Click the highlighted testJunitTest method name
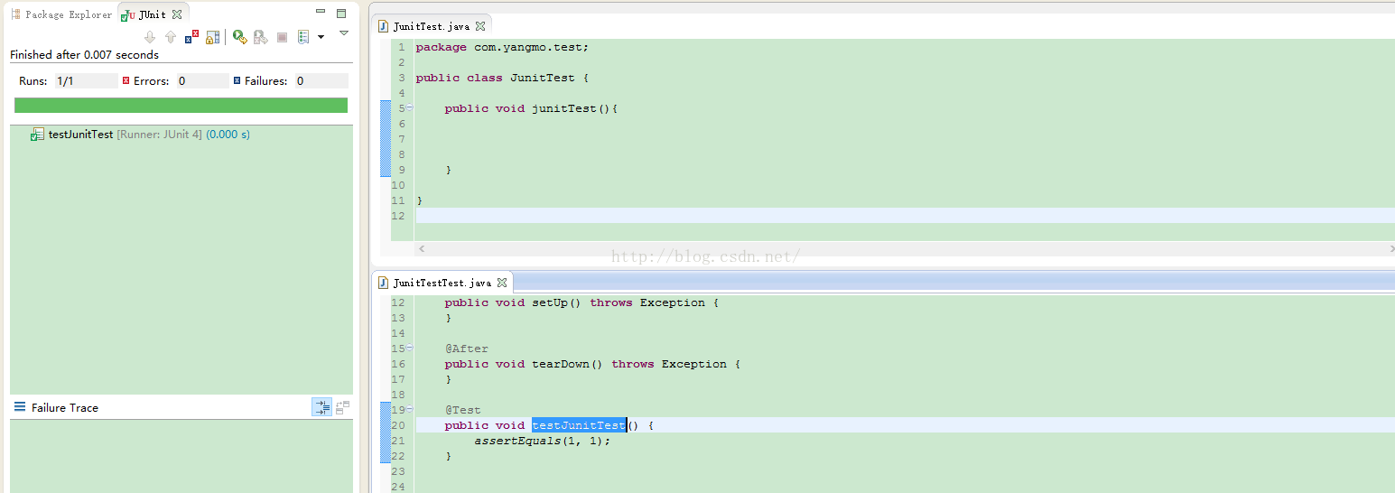This screenshot has height=493, width=1395. tap(579, 425)
